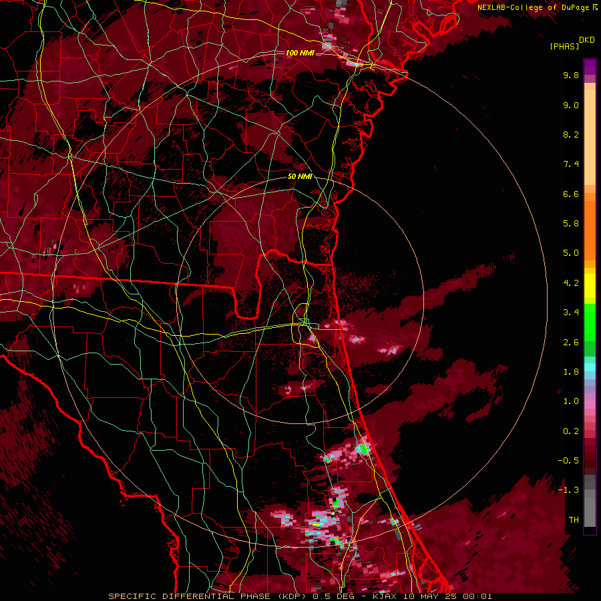Click the -1.3 scale value
Image resolution: width=601 pixels, height=601 pixels.
coord(568,490)
